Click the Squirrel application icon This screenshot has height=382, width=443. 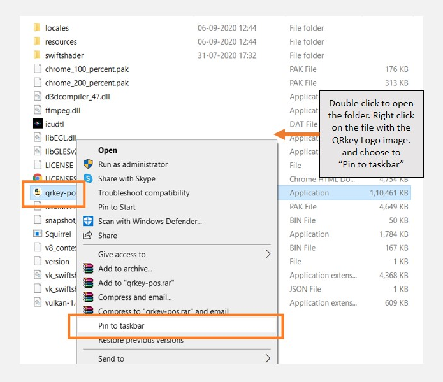[38, 234]
